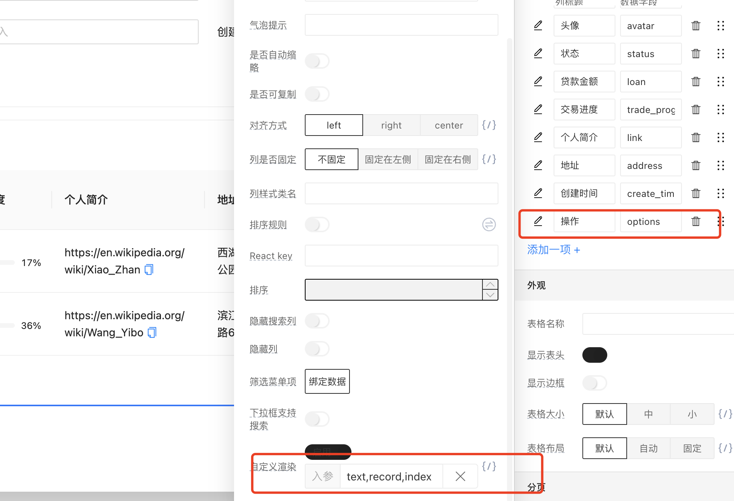Click the 气泡提示 input field
This screenshot has height=501, width=734.
pyautogui.click(x=402, y=25)
